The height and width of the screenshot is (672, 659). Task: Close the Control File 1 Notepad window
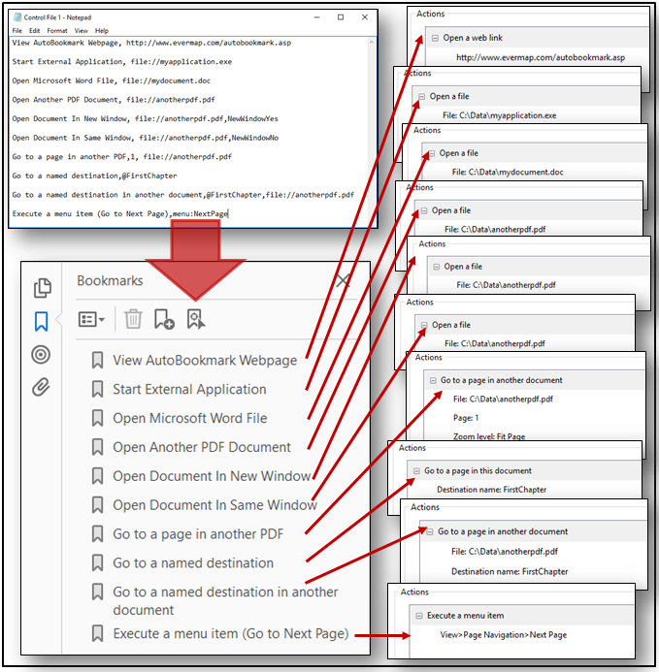pos(365,17)
